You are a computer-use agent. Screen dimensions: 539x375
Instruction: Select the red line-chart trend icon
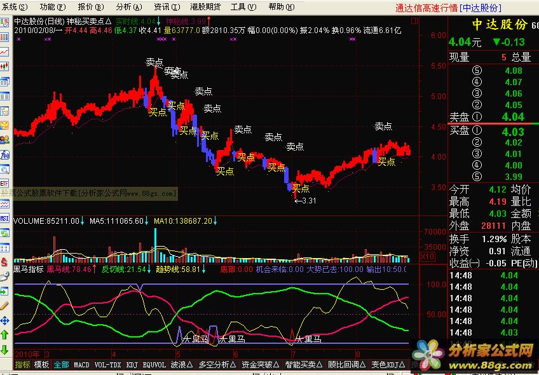(4, 52)
